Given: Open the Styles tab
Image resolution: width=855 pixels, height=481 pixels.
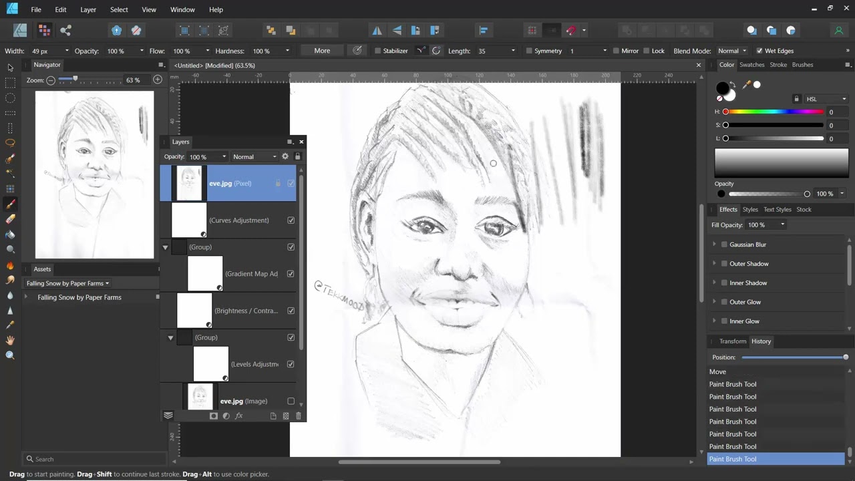Looking at the screenshot, I should (x=750, y=210).
